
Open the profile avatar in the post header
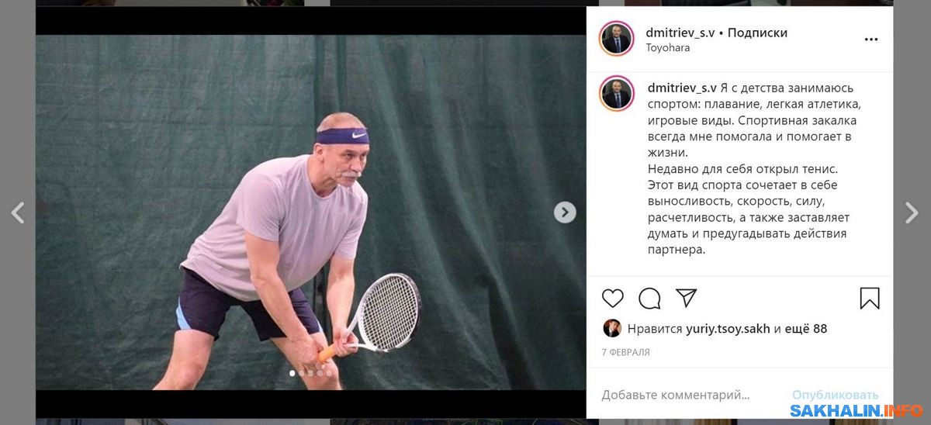[x=617, y=39]
